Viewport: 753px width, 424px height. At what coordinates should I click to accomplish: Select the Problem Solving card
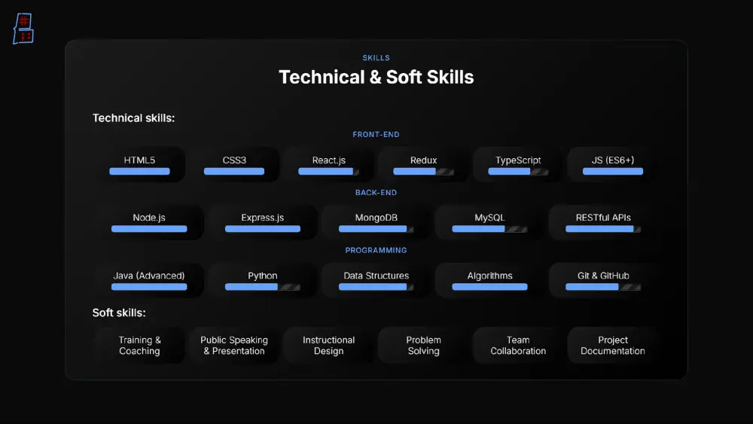coord(423,345)
